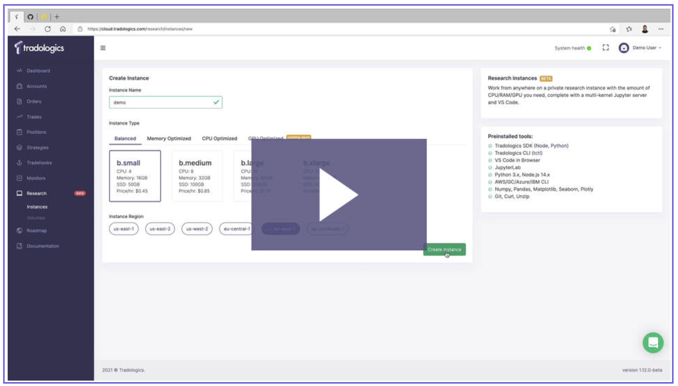
Task: Choose the us-east-2 region
Action: pyautogui.click(x=160, y=228)
